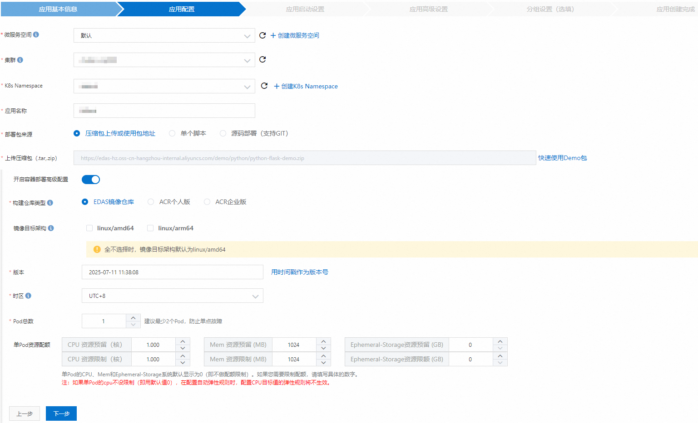Click 快速使用Demo包 link
Viewport: 698px width, 423px height.
[x=563, y=158]
